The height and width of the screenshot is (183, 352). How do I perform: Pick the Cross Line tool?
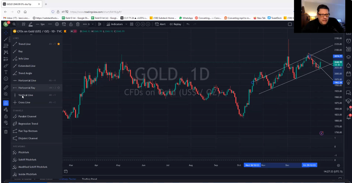click(x=36, y=102)
